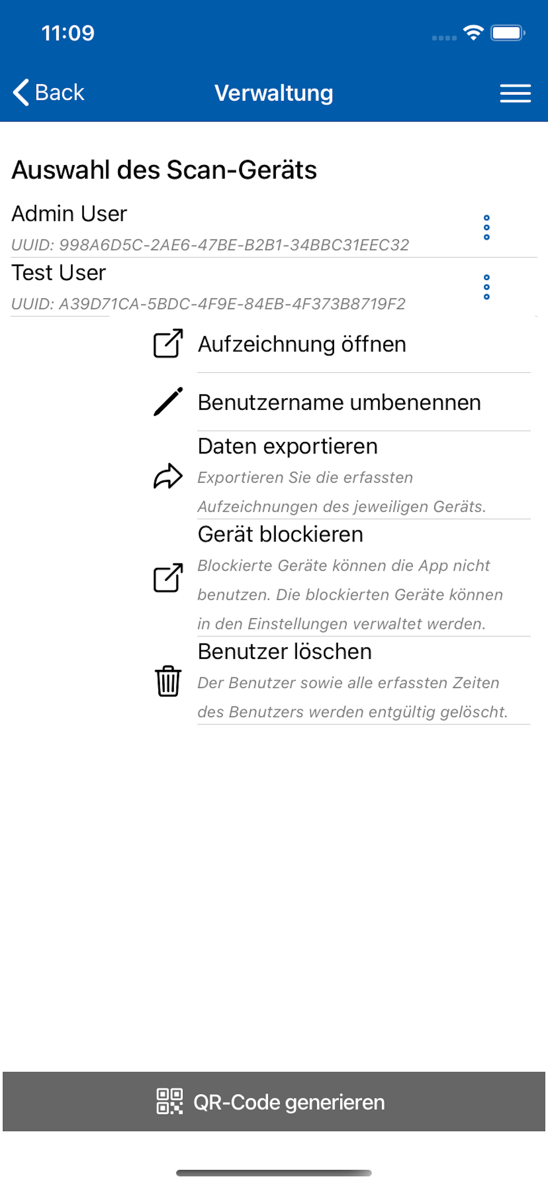This screenshot has width=548, height=1187.
Task: Select the Admin User entry
Action: click(x=69, y=214)
